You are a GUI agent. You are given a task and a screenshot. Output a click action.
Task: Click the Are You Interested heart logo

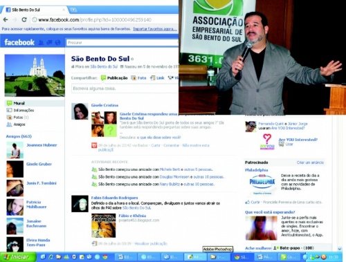tap(267, 142)
